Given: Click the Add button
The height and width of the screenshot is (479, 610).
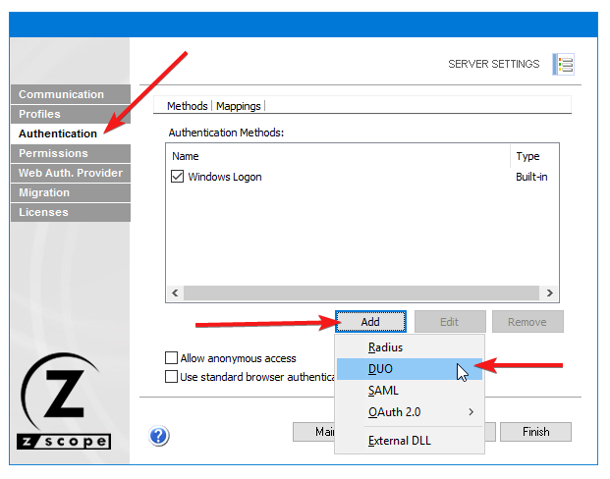Looking at the screenshot, I should tap(370, 322).
